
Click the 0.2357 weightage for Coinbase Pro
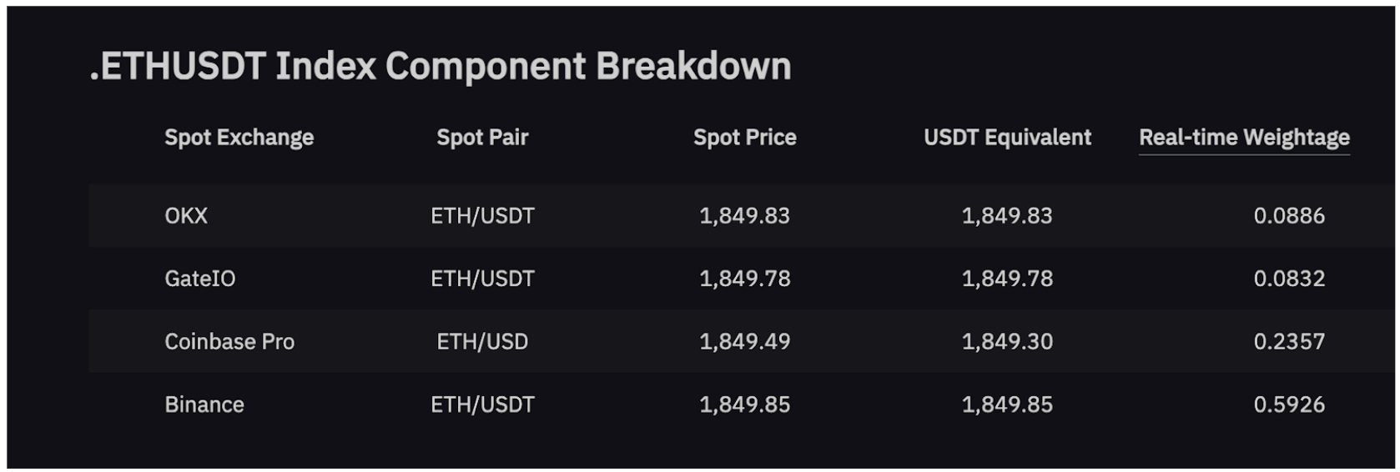pyautogui.click(x=1289, y=342)
